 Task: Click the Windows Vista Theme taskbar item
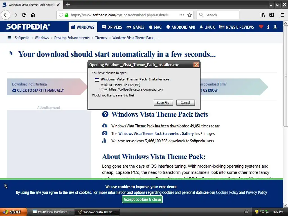[x=97, y=212]
